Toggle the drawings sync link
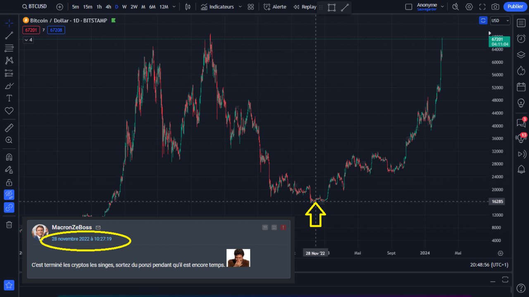The image size is (529, 297). (9, 207)
